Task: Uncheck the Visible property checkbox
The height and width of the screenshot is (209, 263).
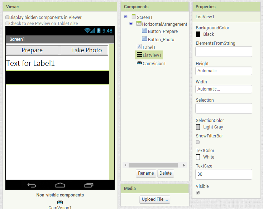Action: pos(198,193)
